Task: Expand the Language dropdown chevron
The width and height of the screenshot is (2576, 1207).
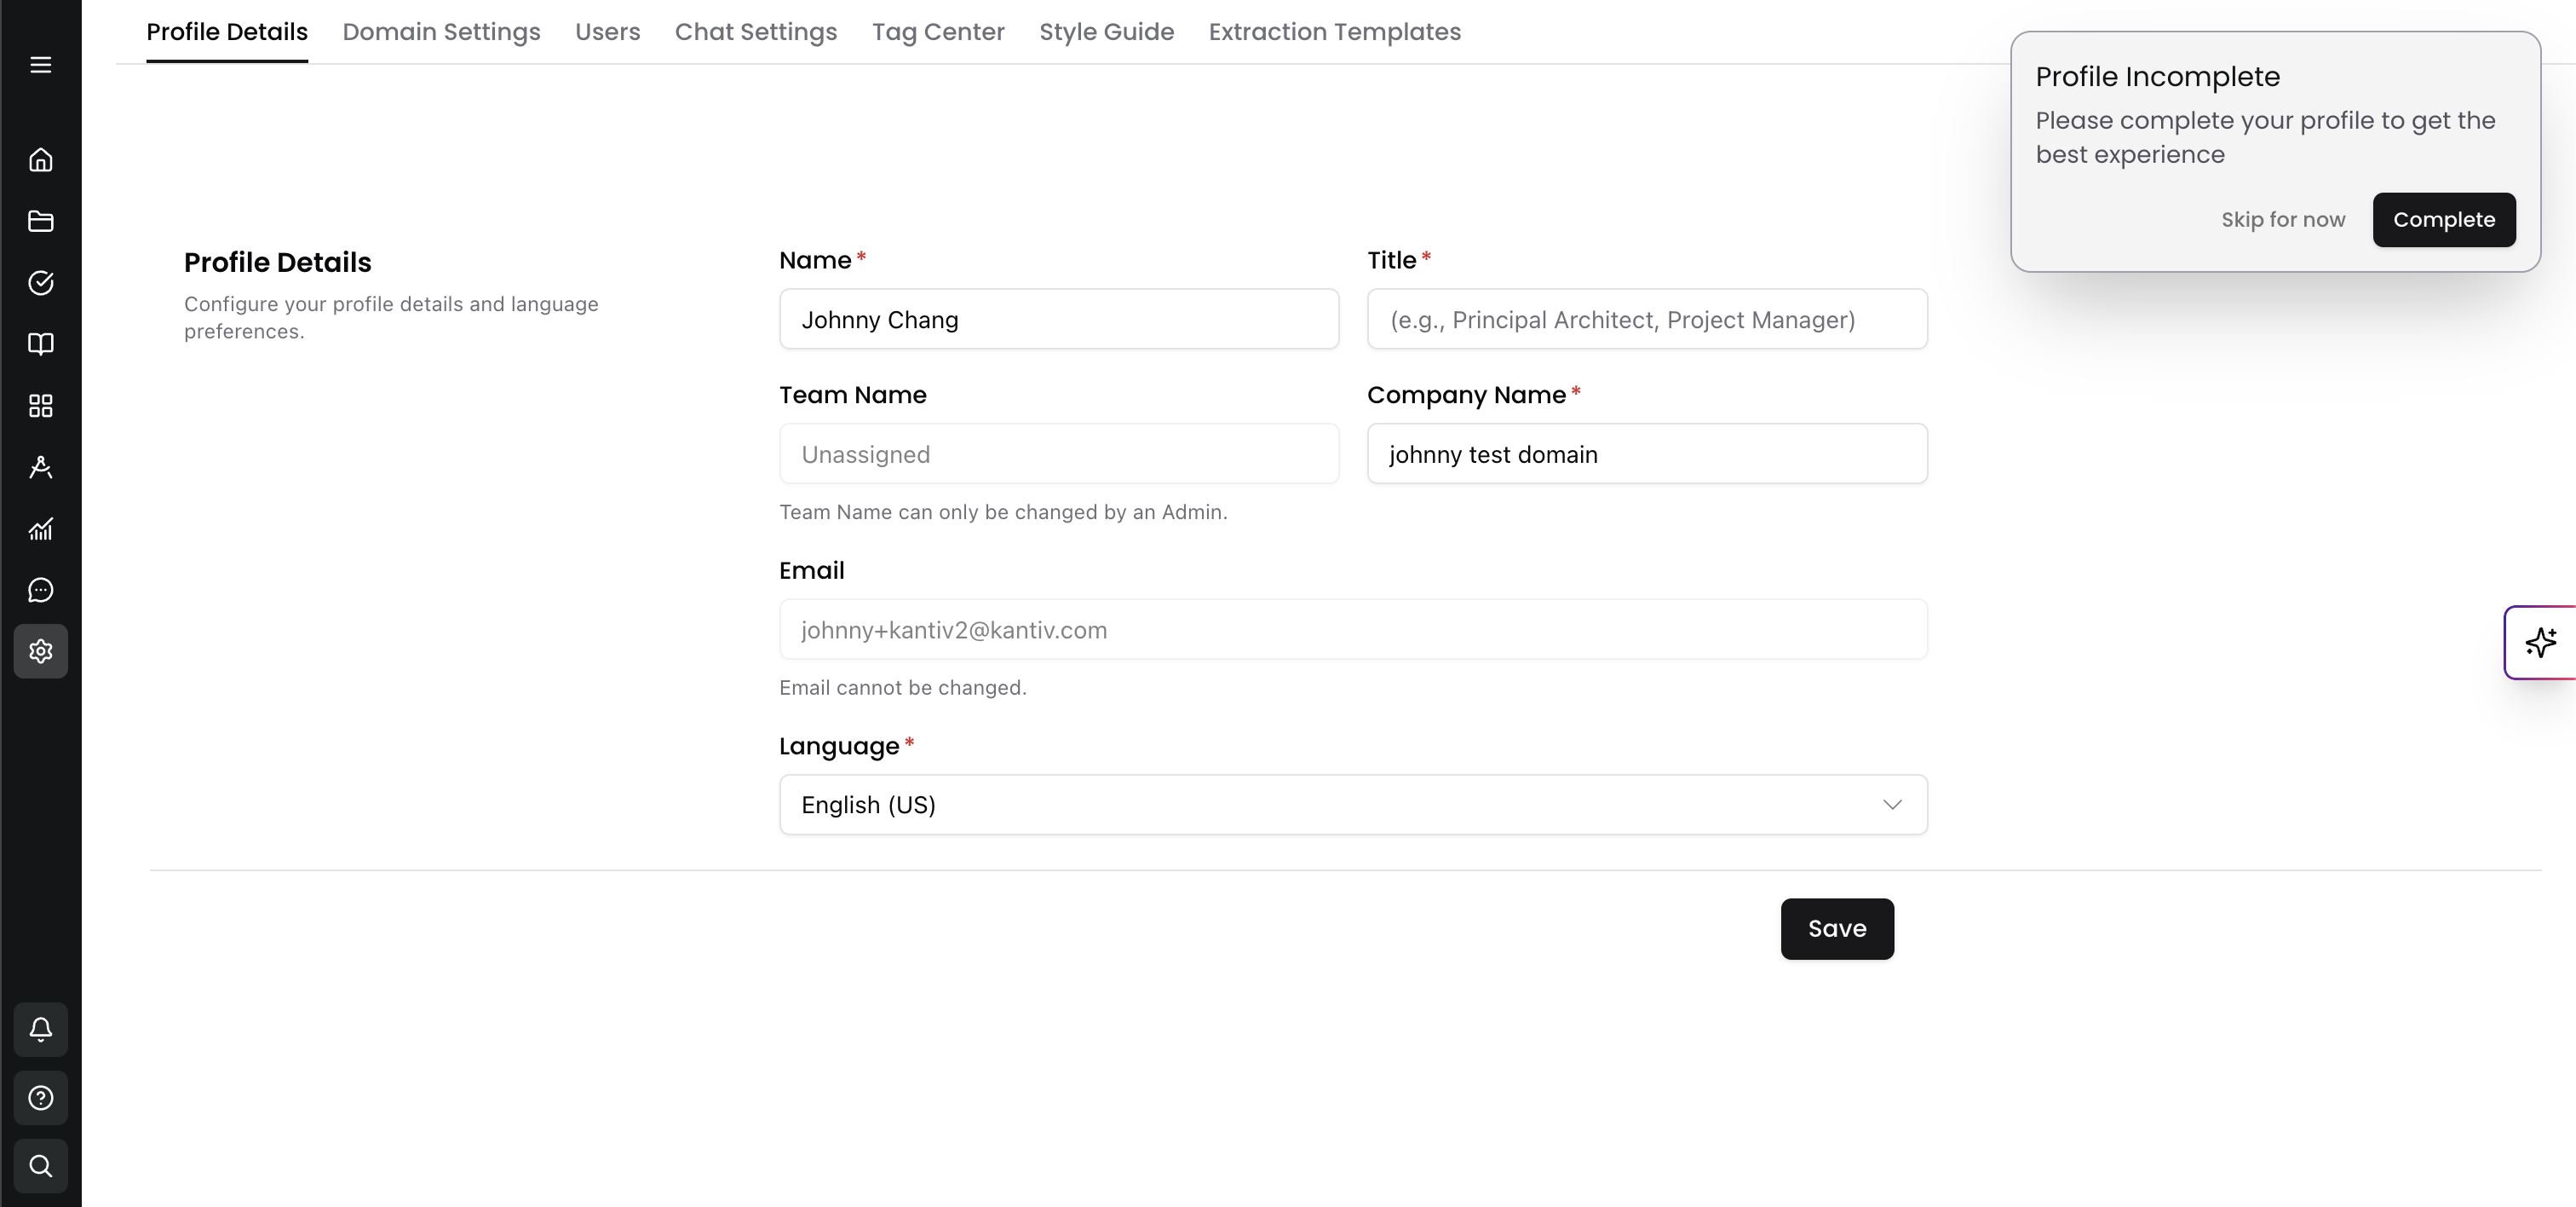Action: pyautogui.click(x=1892, y=805)
